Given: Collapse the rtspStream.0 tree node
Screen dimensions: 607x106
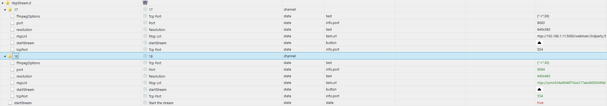Looking at the screenshot, I should tap(2, 3).
